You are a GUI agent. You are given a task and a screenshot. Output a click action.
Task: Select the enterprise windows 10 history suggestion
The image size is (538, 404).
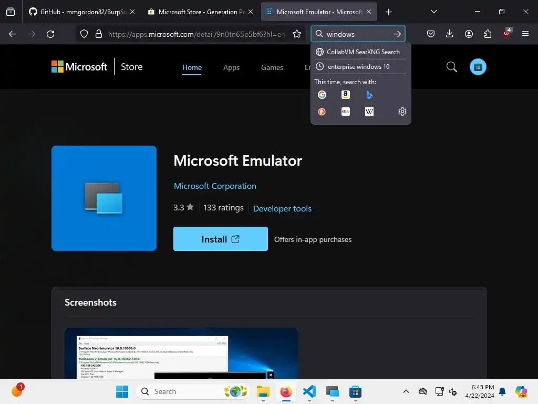pyautogui.click(x=360, y=67)
